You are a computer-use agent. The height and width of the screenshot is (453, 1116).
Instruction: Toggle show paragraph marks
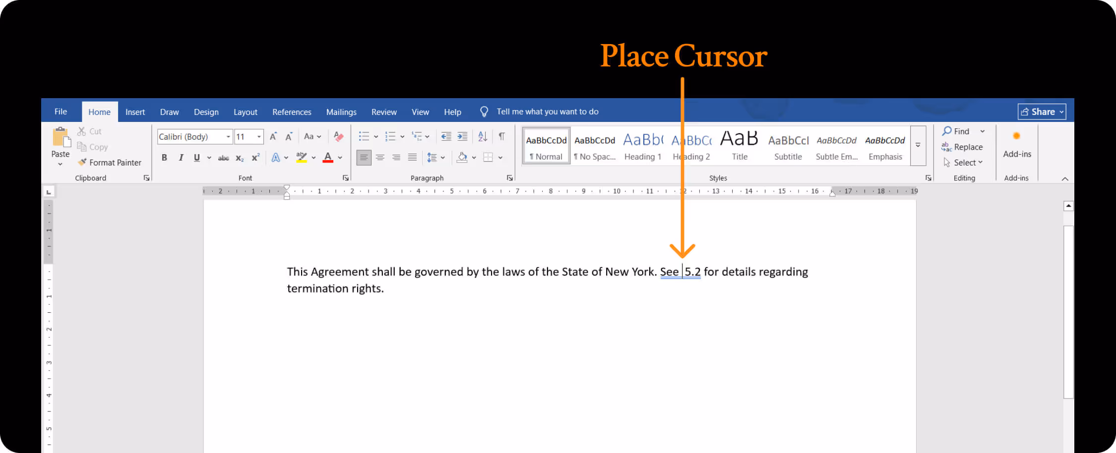(x=502, y=136)
